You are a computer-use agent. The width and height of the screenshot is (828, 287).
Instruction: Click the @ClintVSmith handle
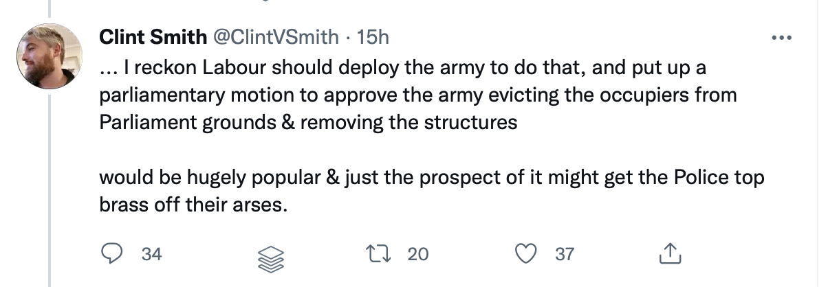point(275,37)
